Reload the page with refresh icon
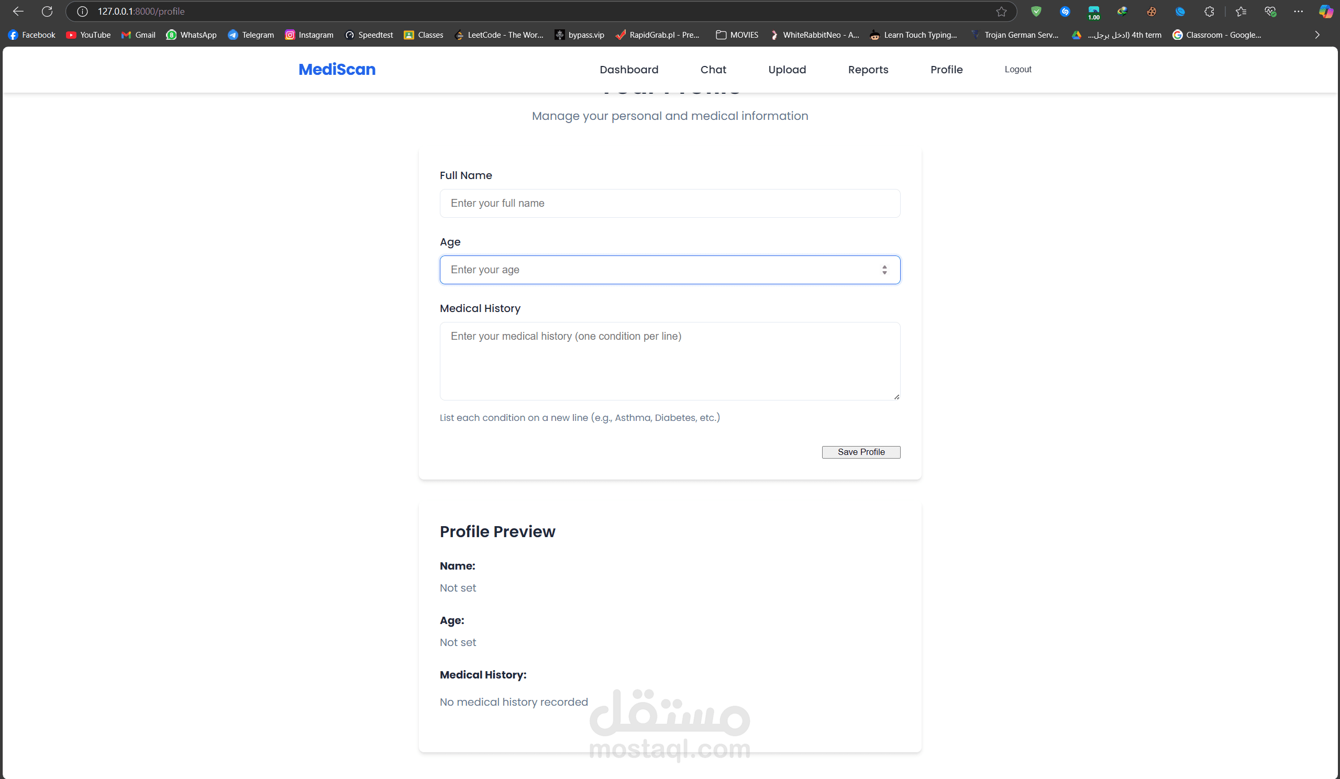Viewport: 1340px width, 779px height. [x=47, y=11]
